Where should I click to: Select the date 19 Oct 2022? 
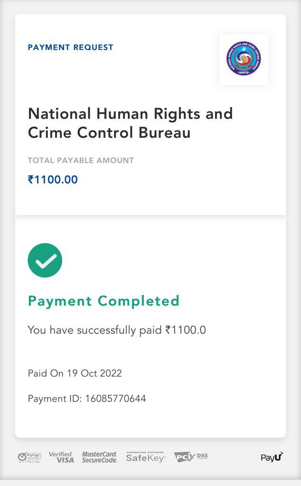[94, 373]
